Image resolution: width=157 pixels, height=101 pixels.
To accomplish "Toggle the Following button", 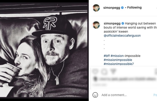I will 134,8.
